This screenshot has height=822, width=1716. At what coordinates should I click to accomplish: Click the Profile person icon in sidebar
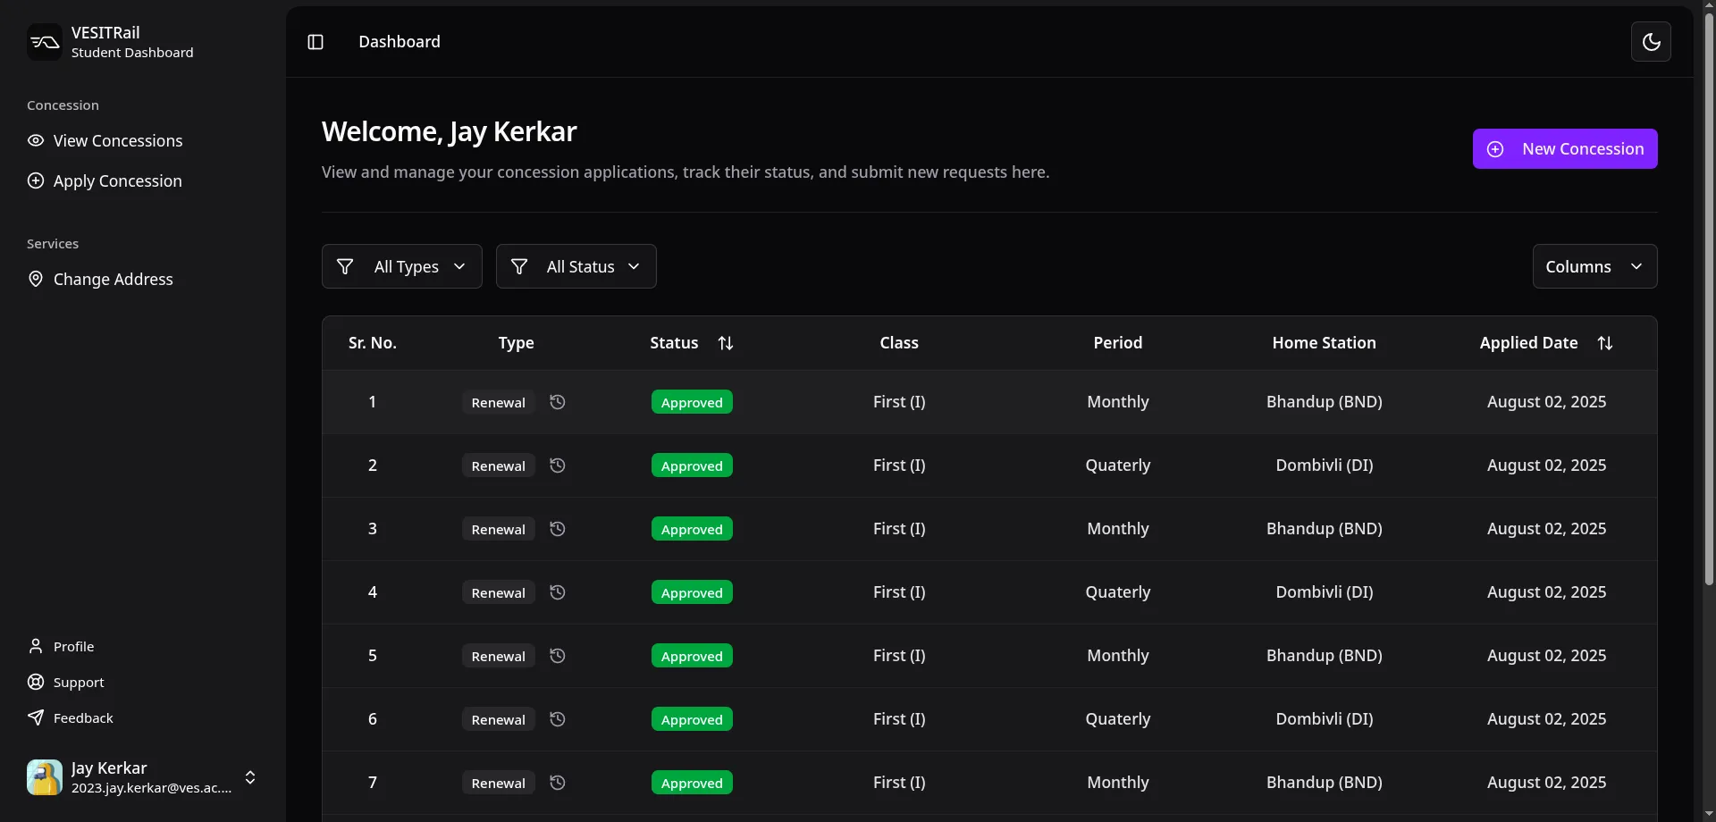coord(34,646)
